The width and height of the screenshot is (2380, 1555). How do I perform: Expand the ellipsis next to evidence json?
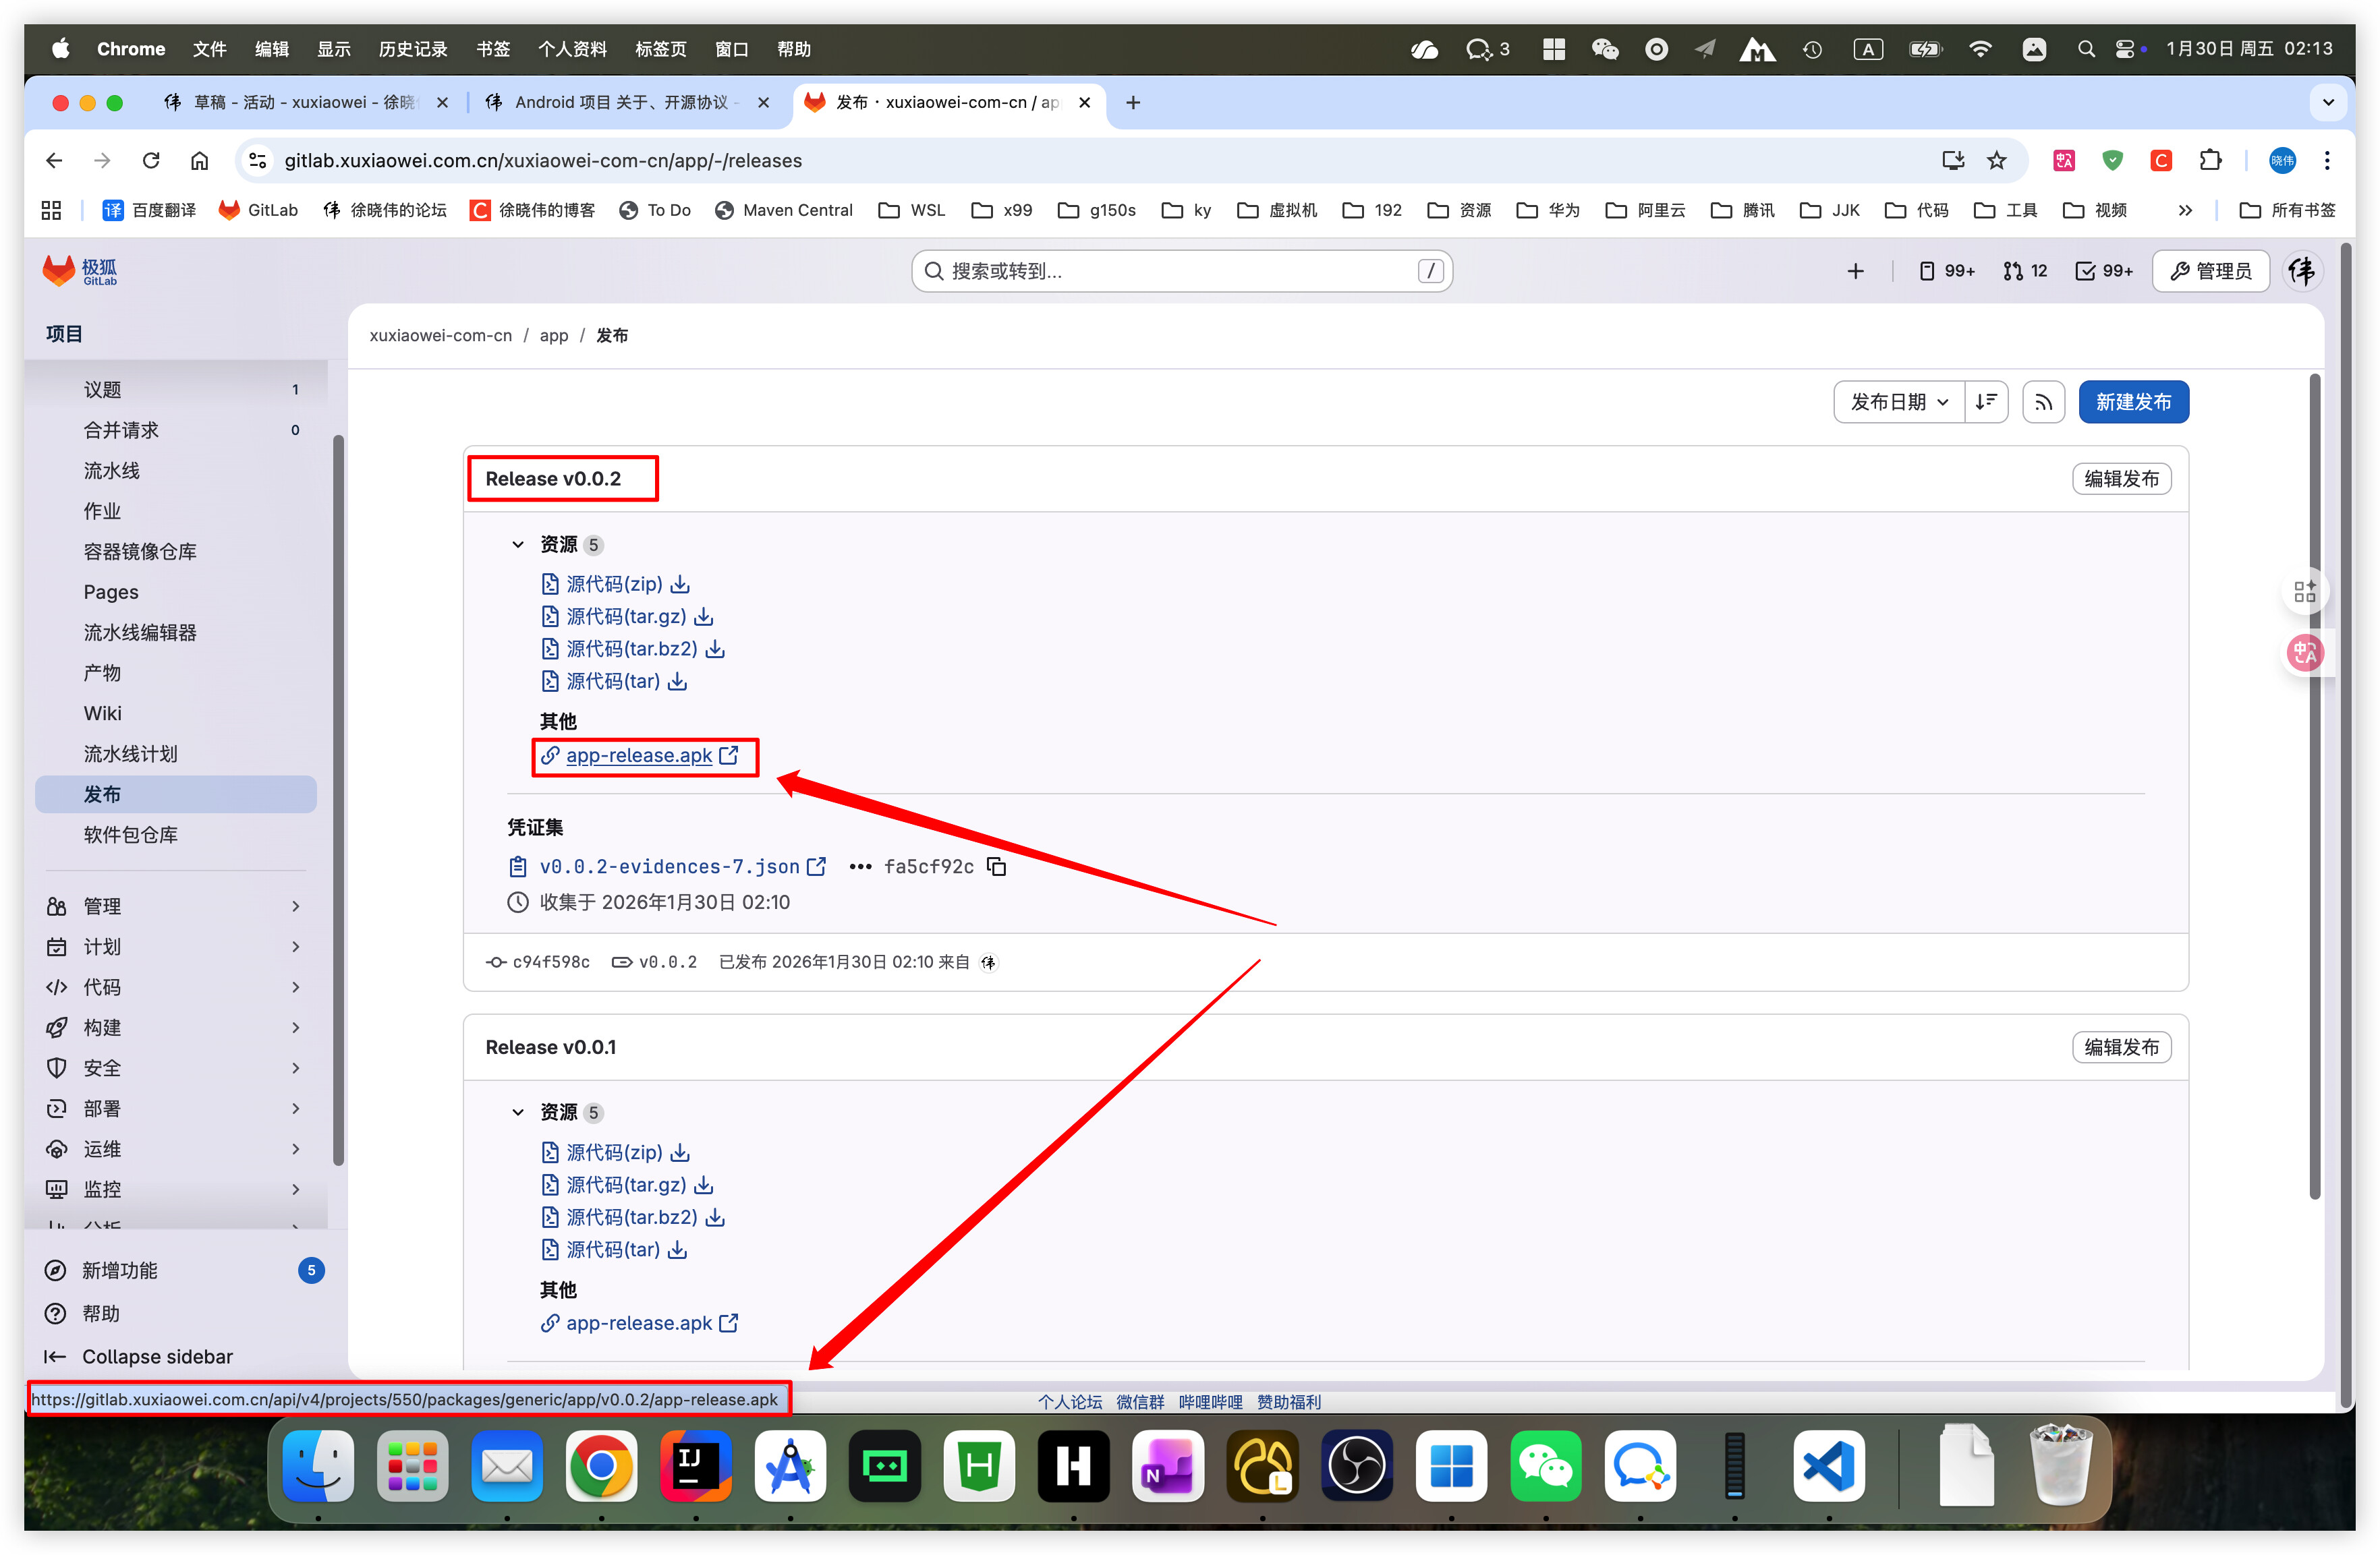pyautogui.click(x=860, y=867)
